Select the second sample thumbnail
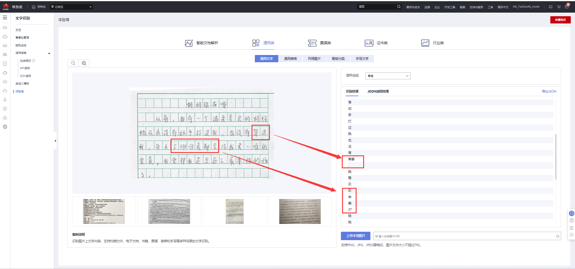Screen dimensions: 575x269 coord(169,211)
